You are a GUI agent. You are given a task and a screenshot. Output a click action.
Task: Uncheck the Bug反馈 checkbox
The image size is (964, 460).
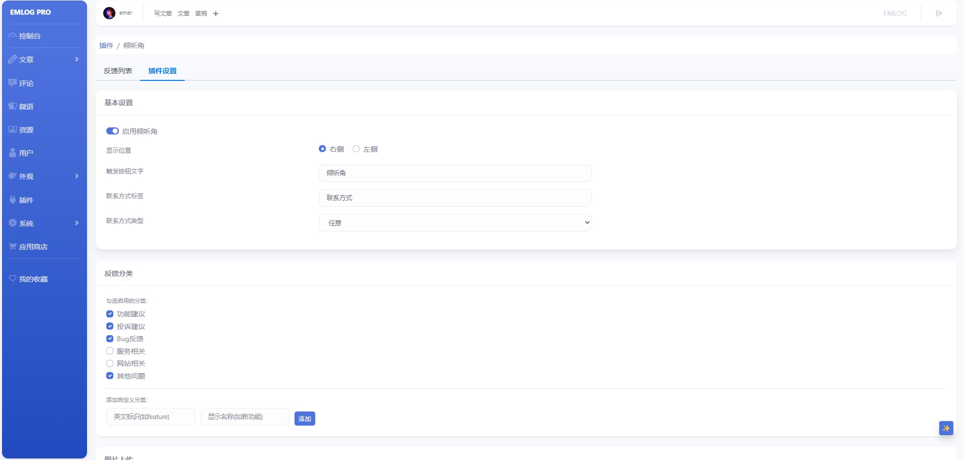point(110,339)
